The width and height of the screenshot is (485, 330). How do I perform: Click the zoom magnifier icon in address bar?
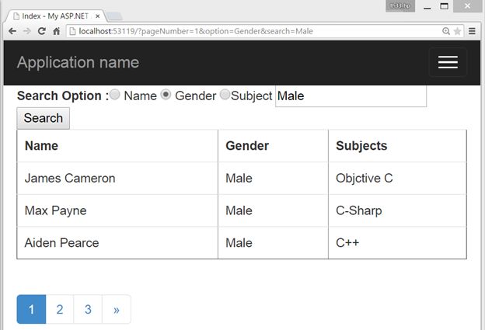446,31
